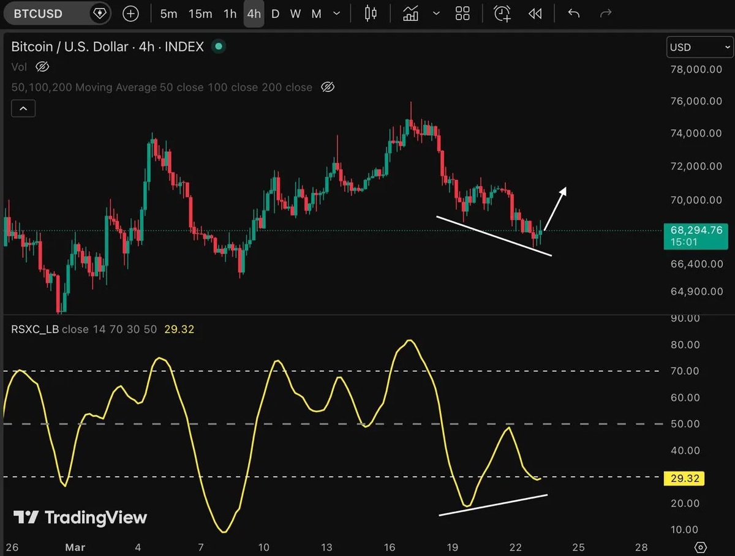Select the Vol indicator label
This screenshot has width=735, height=556.
(x=18, y=66)
